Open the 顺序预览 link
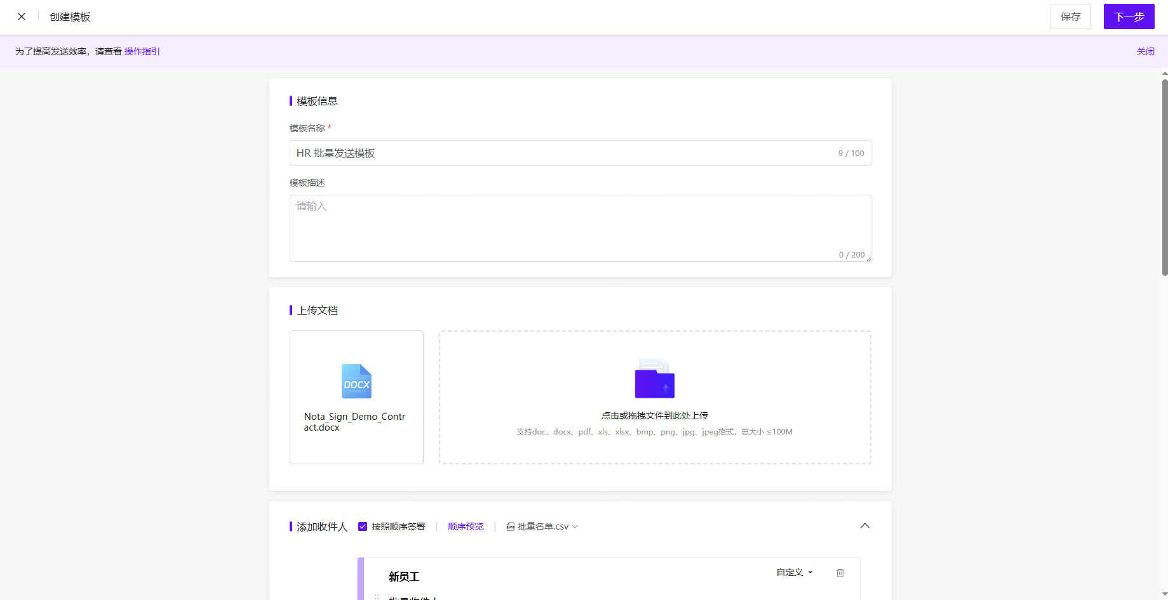1168x600 pixels. click(466, 526)
